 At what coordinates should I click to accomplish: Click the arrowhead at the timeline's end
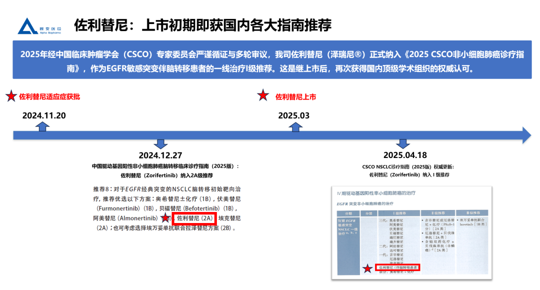pos(526,135)
